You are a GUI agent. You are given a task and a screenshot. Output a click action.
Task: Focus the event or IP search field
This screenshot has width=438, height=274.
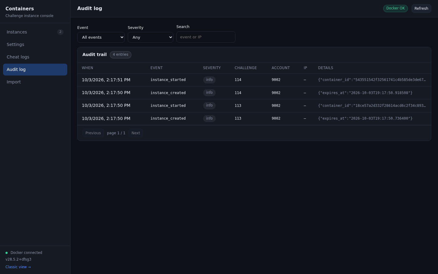[206, 37]
